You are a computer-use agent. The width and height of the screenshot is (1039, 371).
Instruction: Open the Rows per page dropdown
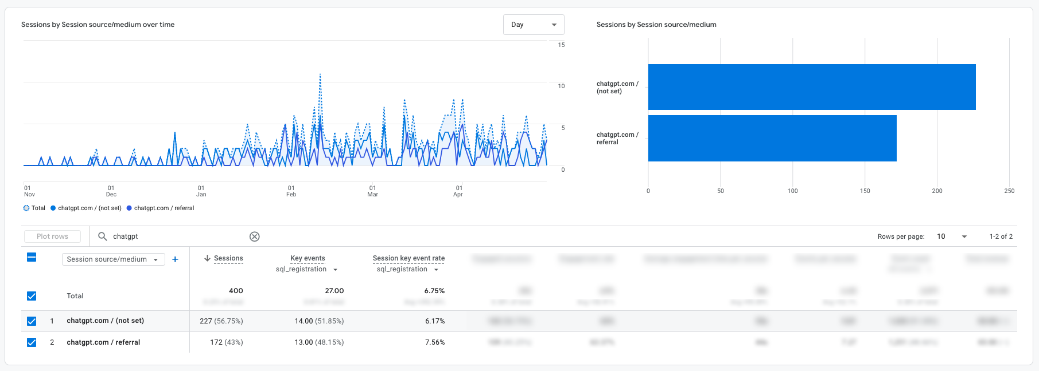952,236
